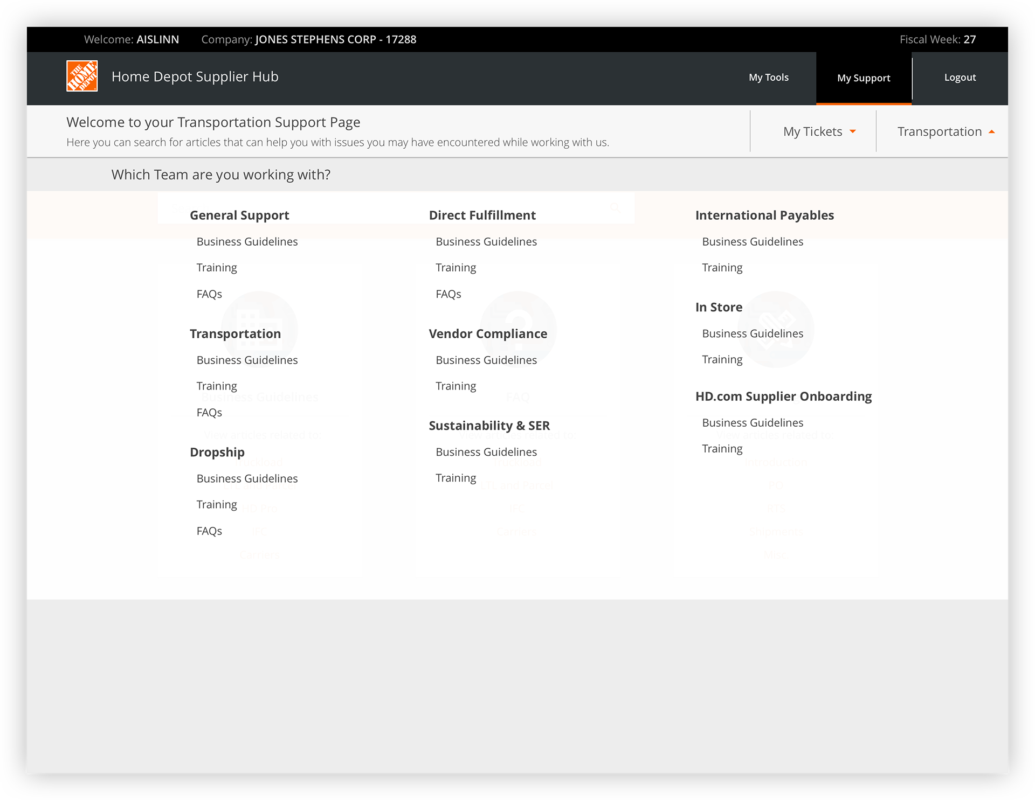This screenshot has height=800, width=1035.
Task: Collapse the Transportation team dropdown
Action: coord(946,132)
